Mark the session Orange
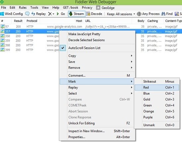Screen dimensions: 182x143 (x=157, y=111)
